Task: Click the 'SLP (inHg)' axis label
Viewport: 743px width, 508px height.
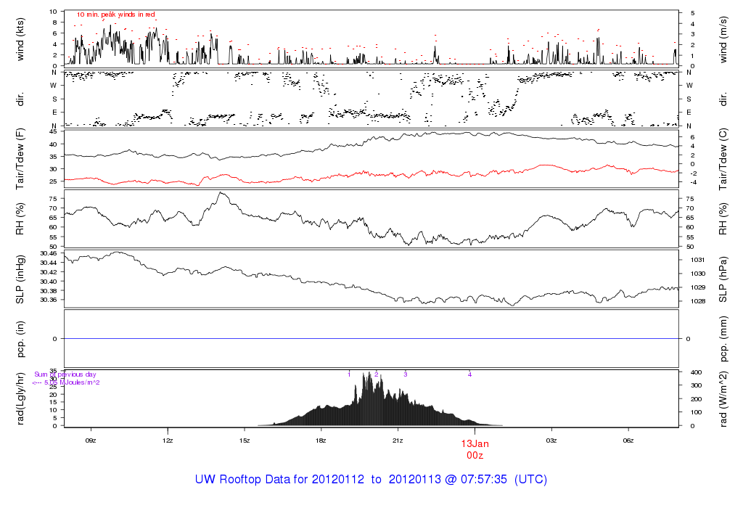Action: click(20, 279)
